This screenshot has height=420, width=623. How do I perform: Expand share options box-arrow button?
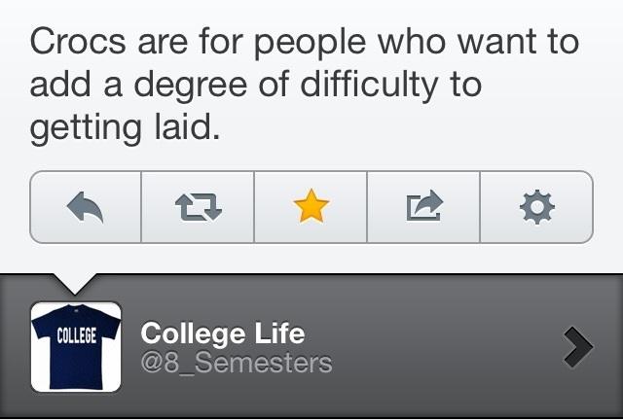coord(423,206)
